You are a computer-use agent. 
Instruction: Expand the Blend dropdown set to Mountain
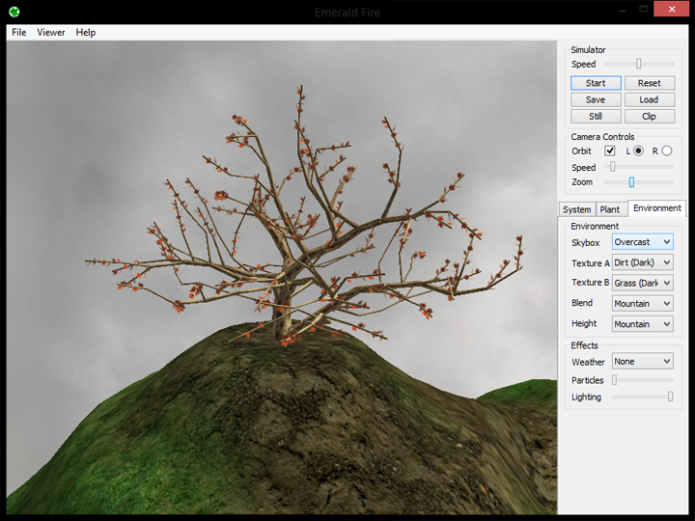click(642, 303)
